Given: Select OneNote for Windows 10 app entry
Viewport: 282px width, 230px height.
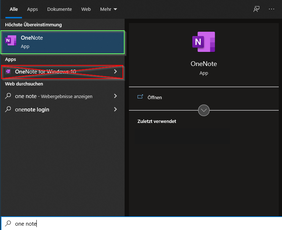Looking at the screenshot, I should pos(62,72).
